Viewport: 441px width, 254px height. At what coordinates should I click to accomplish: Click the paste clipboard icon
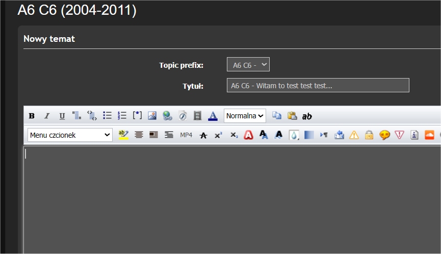[292, 116]
